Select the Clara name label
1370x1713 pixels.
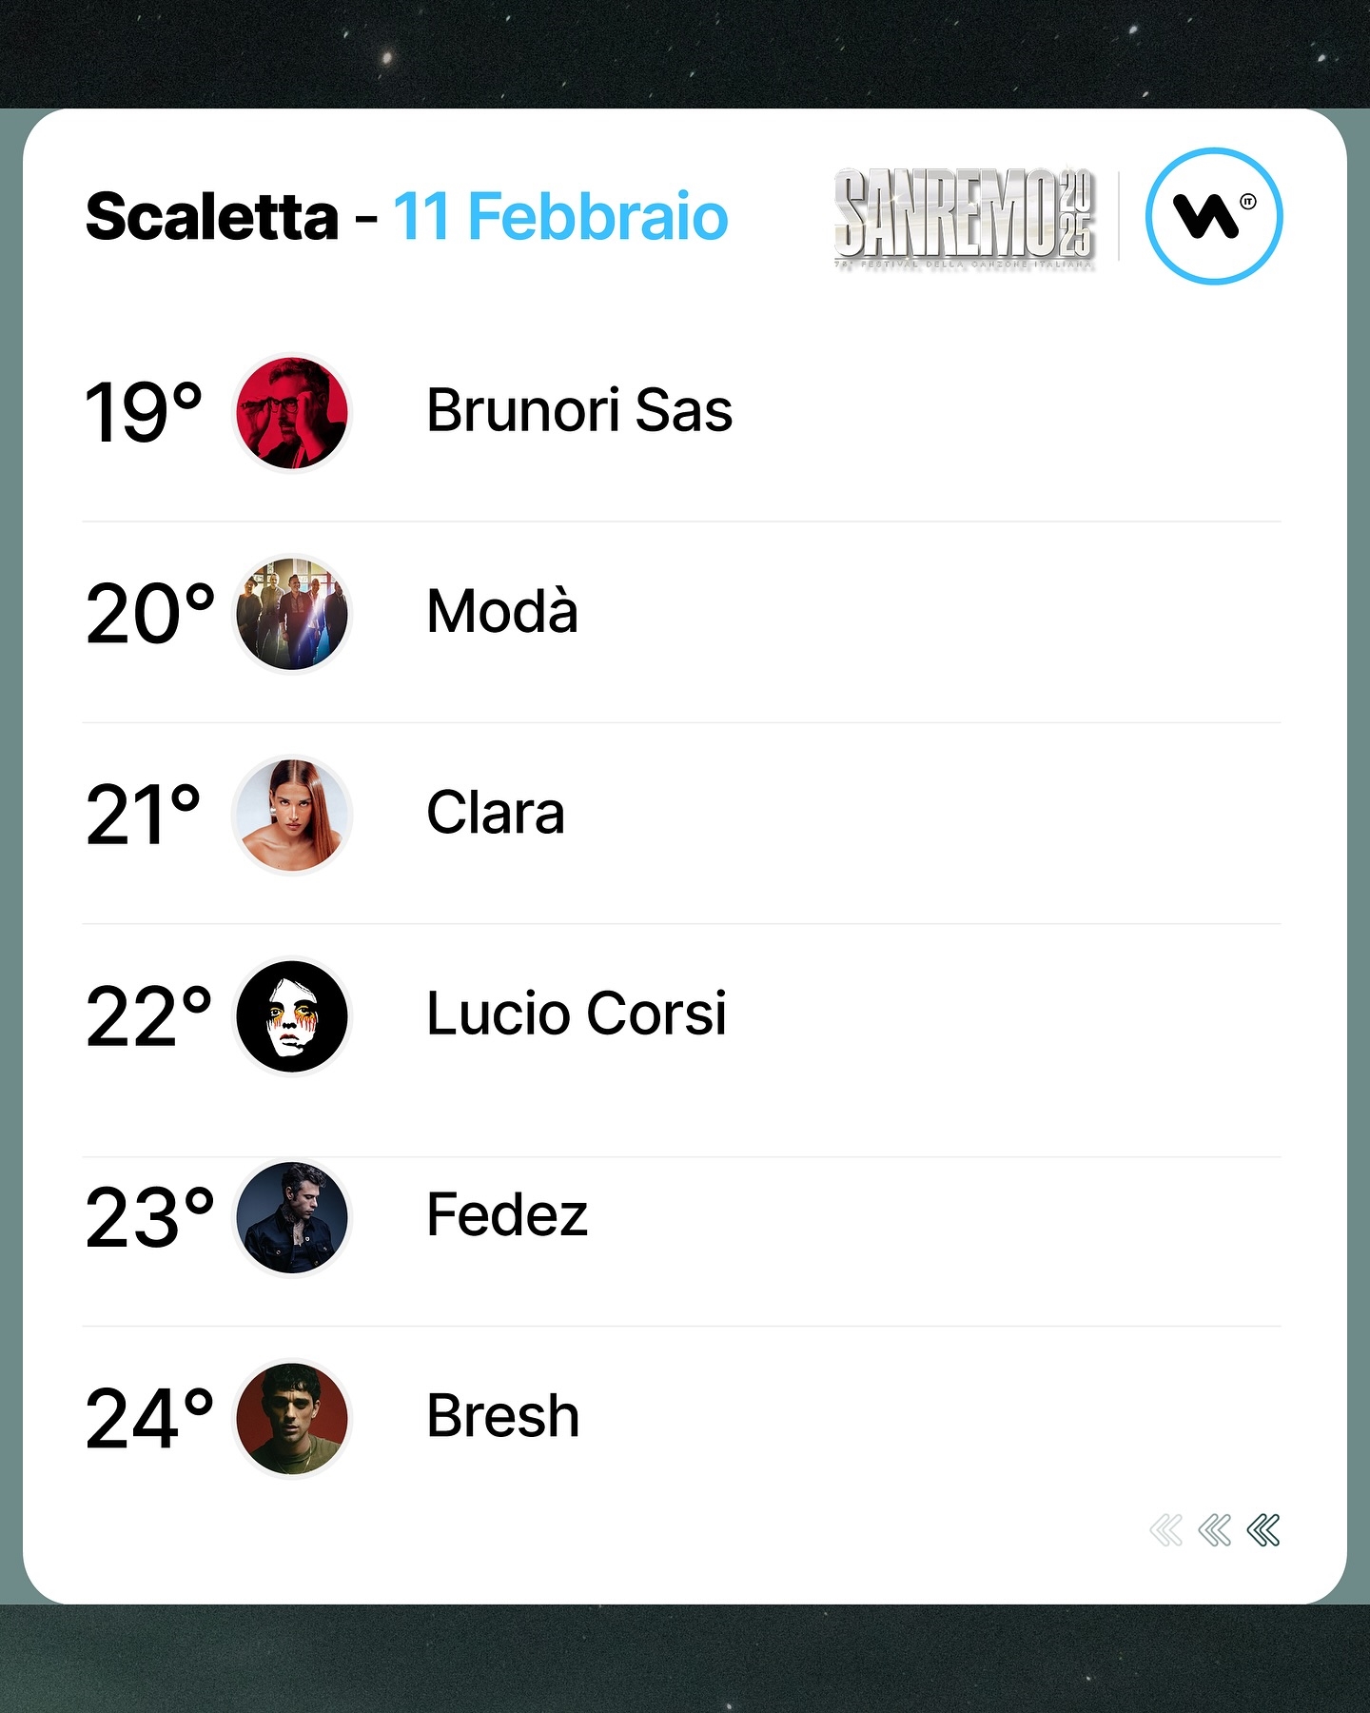(x=496, y=813)
